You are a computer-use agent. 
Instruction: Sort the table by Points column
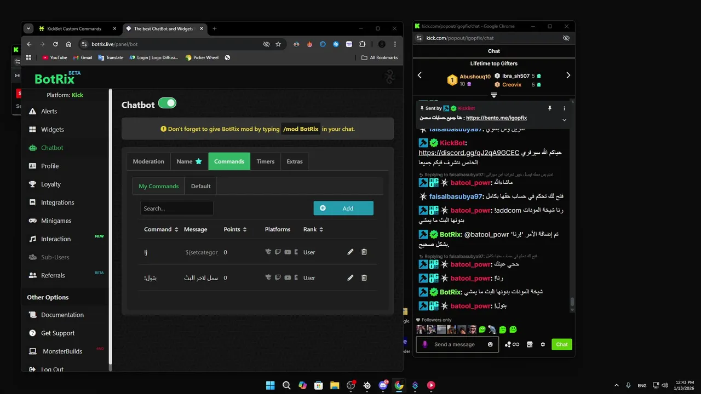tap(235, 229)
